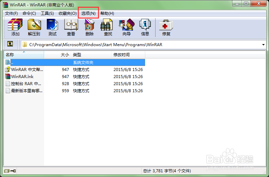The height and width of the screenshot is (177, 269).
Task: Open the 选项(N) menu
Action: 88,13
